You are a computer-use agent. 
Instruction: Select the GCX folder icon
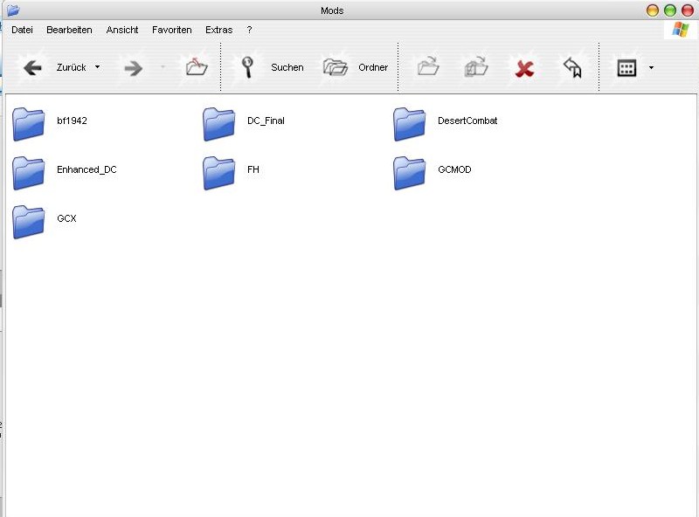(29, 222)
